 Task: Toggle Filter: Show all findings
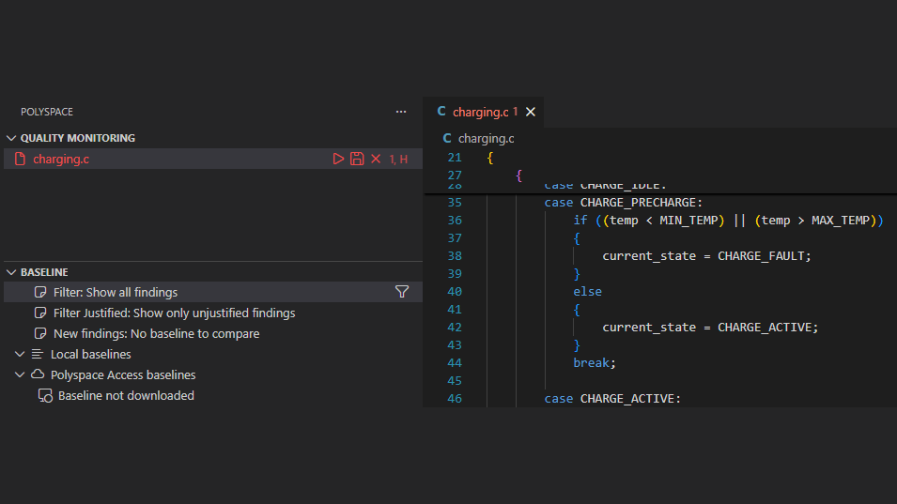[x=115, y=292]
